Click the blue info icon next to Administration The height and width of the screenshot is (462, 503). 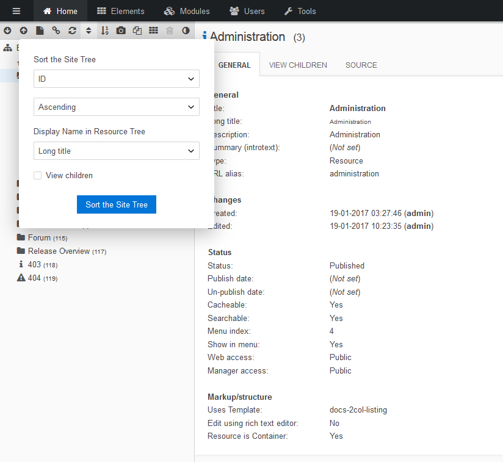click(x=204, y=35)
